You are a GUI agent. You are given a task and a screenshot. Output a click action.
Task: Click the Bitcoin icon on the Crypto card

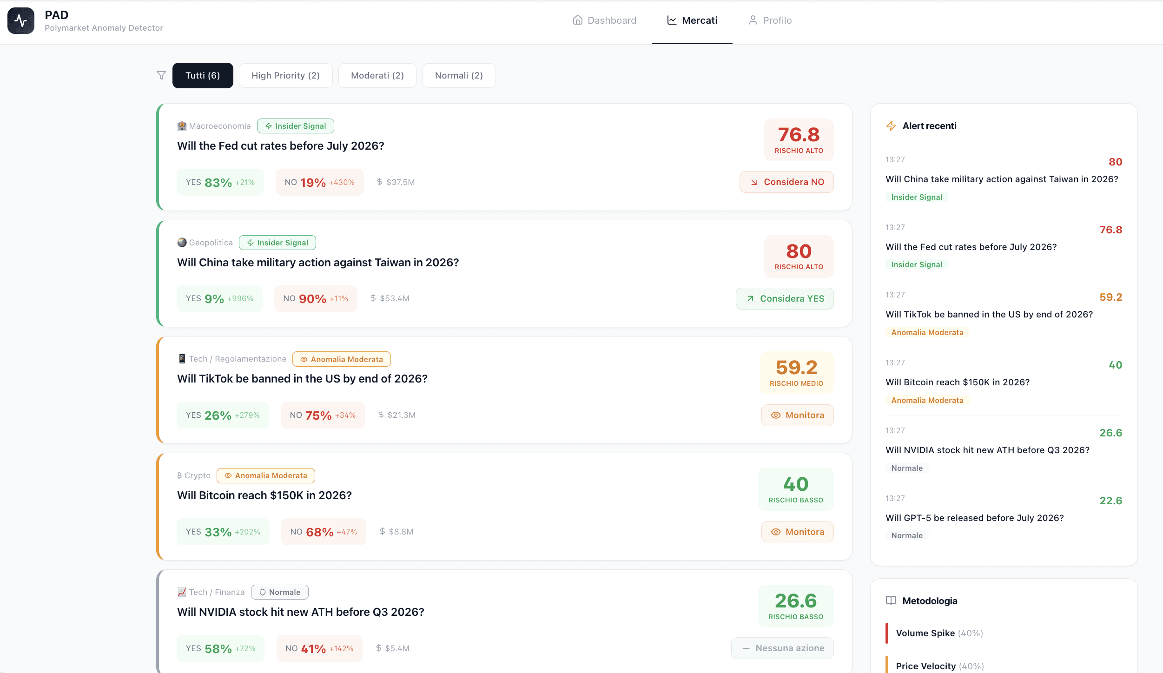click(x=179, y=475)
